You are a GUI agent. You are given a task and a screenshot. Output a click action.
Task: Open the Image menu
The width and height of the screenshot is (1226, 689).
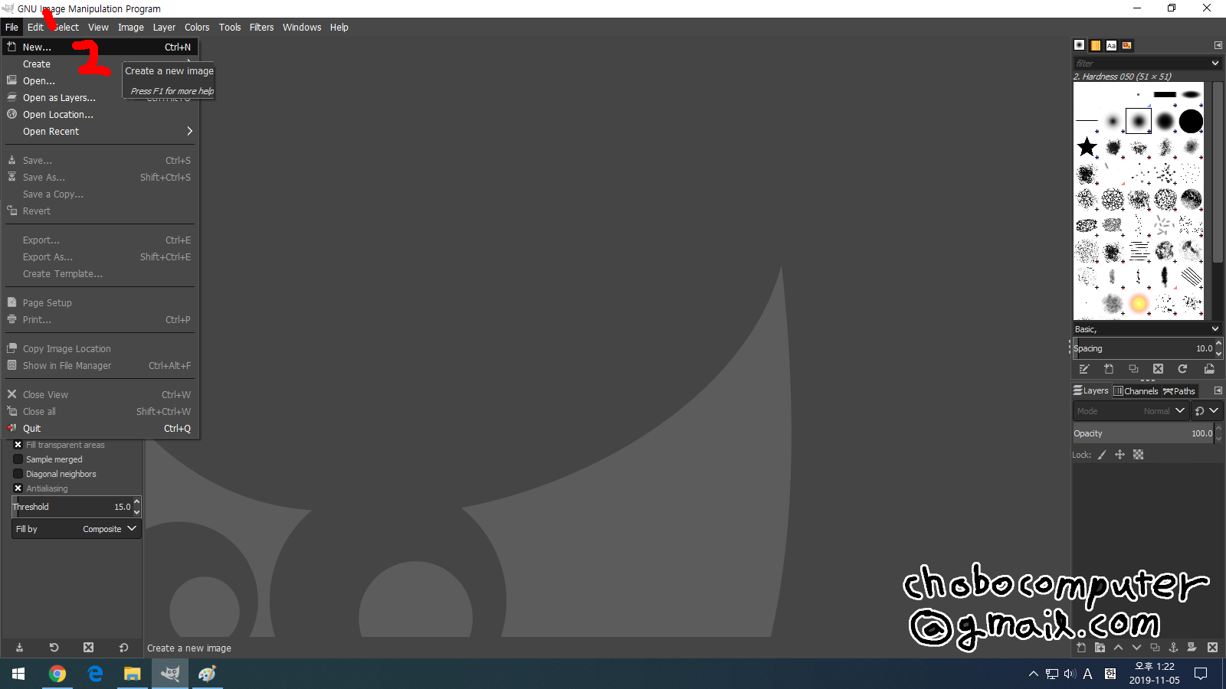(x=130, y=27)
